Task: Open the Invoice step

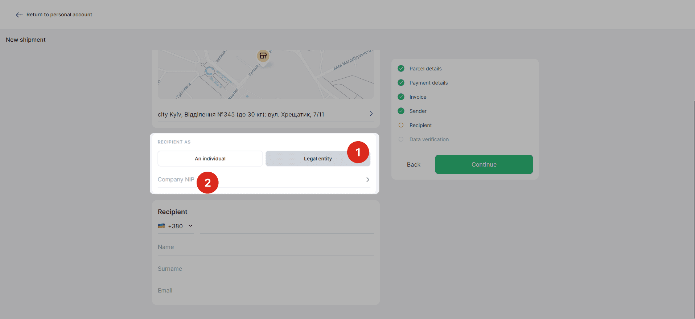Action: (418, 97)
